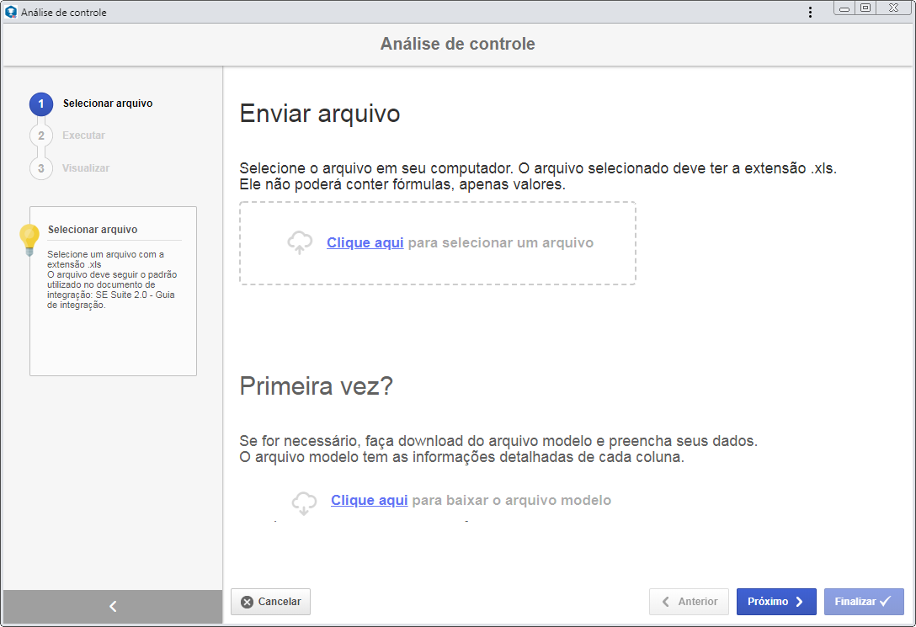This screenshot has height=627, width=916.
Task: Minimize the Análise de controle window
Action: tap(844, 8)
